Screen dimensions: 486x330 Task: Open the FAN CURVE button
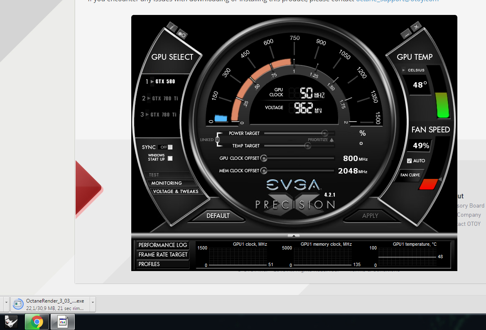coord(410,175)
